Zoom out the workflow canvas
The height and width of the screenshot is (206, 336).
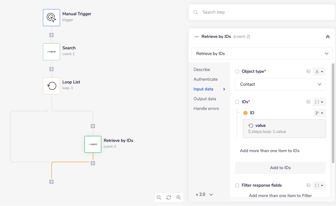pyautogui.click(x=159, y=198)
